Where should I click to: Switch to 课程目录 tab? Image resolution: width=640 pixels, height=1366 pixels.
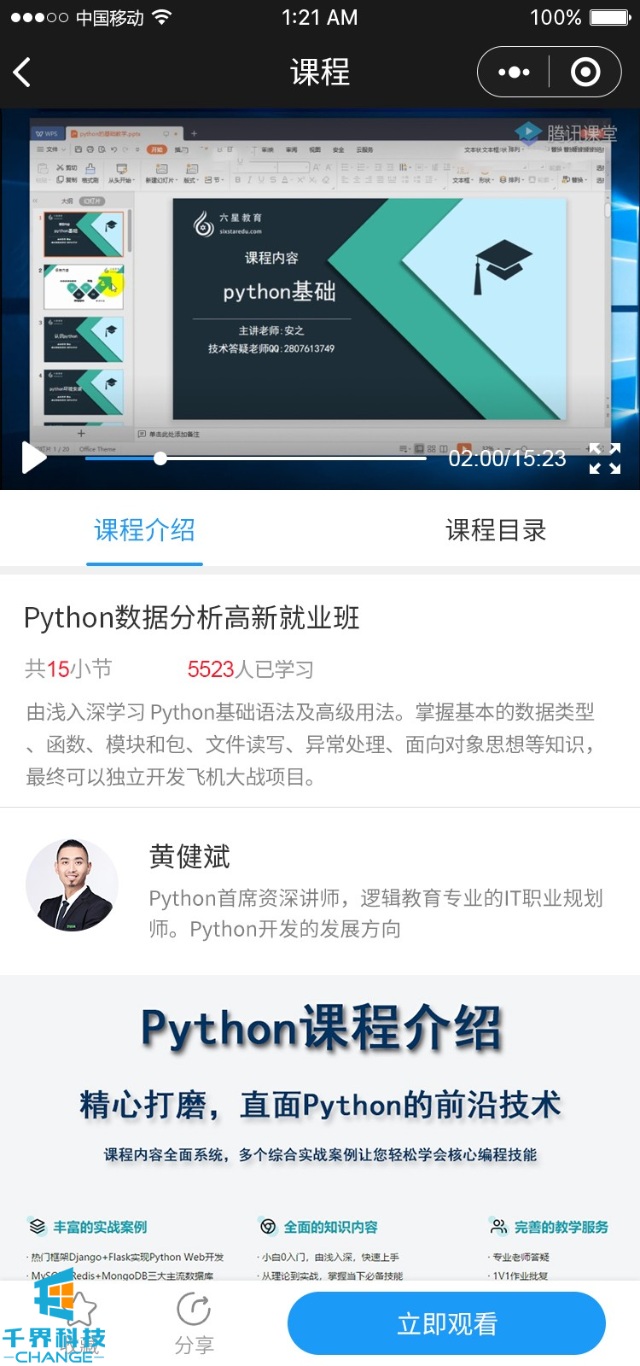(496, 530)
